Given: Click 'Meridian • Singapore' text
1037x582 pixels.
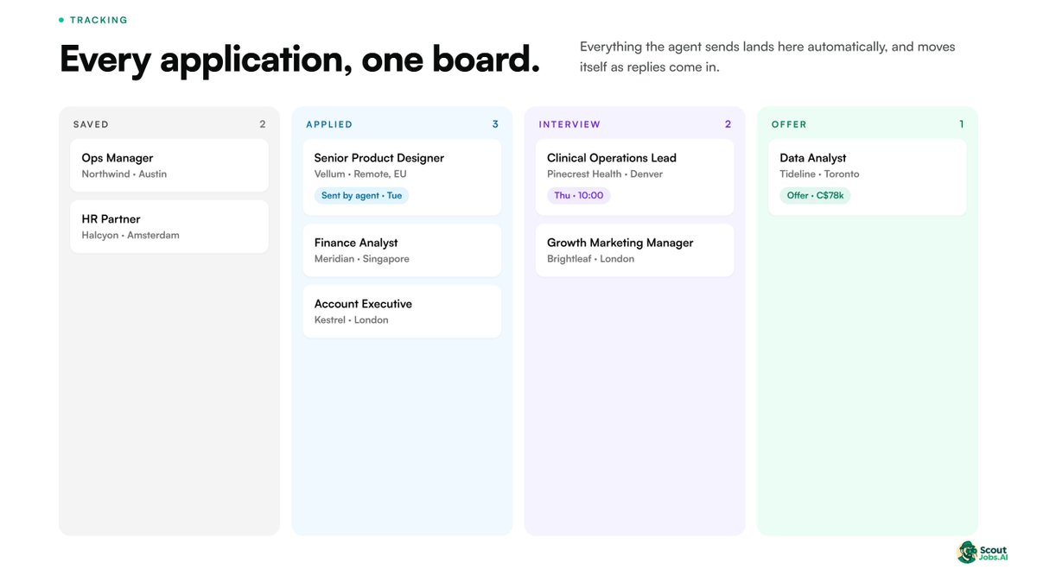Looking at the screenshot, I should 362,259.
